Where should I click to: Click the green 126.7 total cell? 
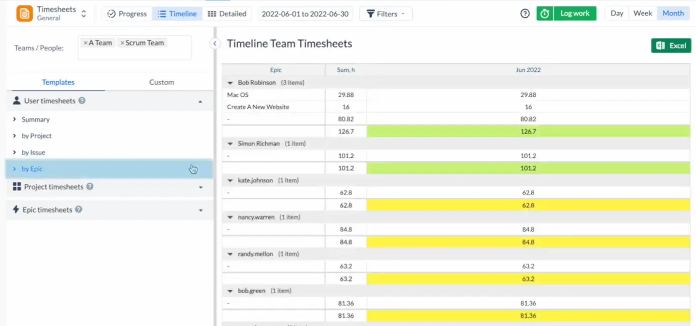point(528,131)
